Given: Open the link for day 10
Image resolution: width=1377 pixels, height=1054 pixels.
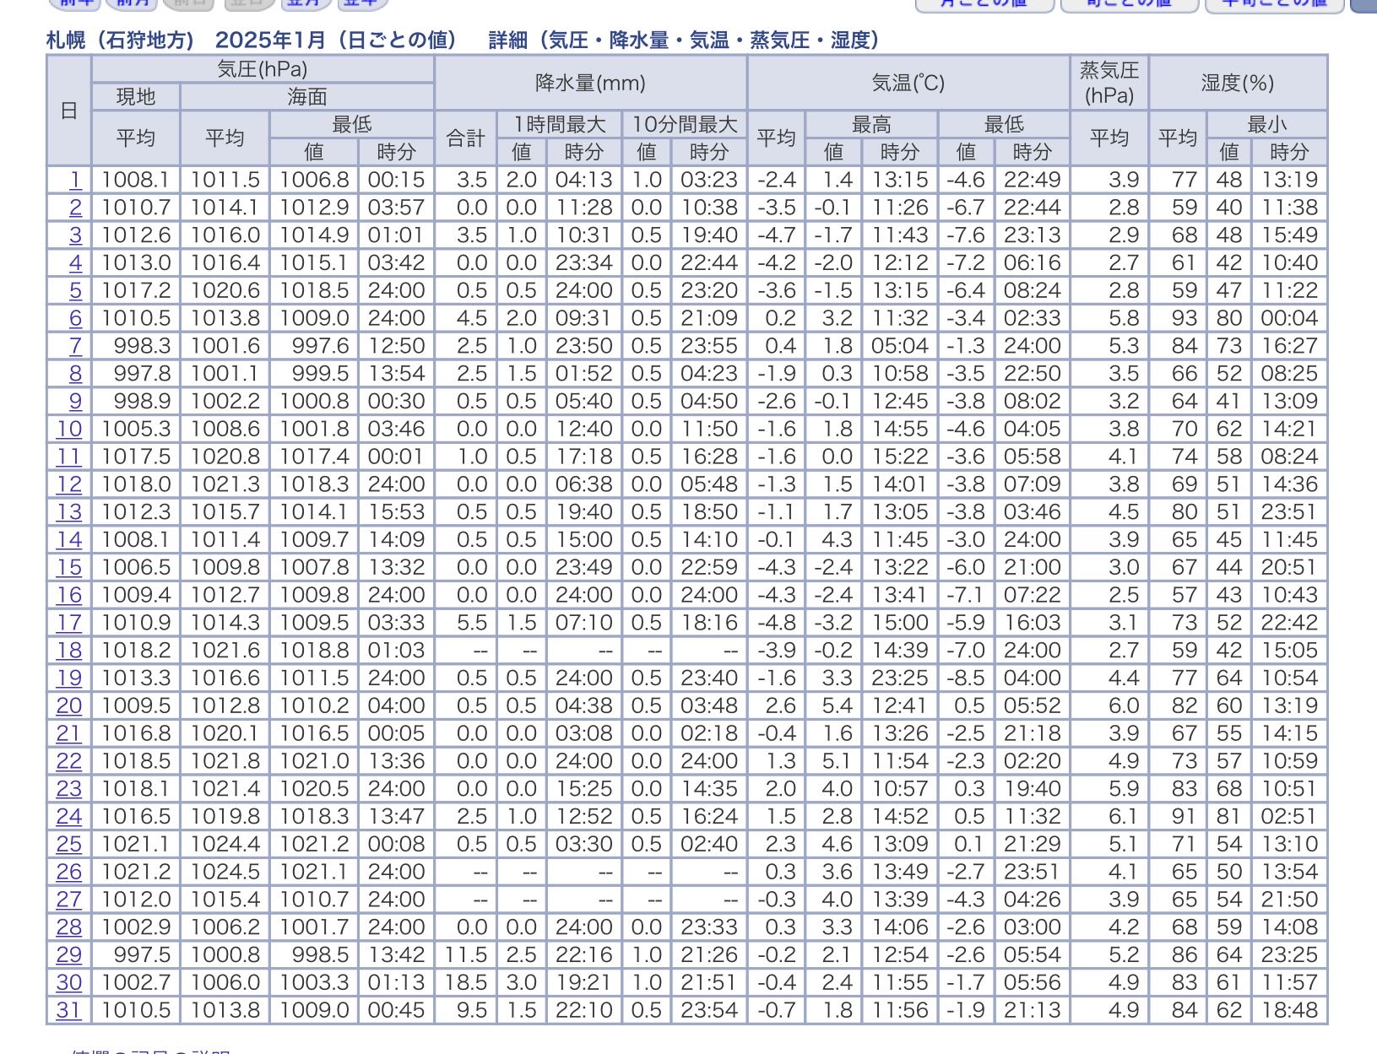Looking at the screenshot, I should coord(69,430).
